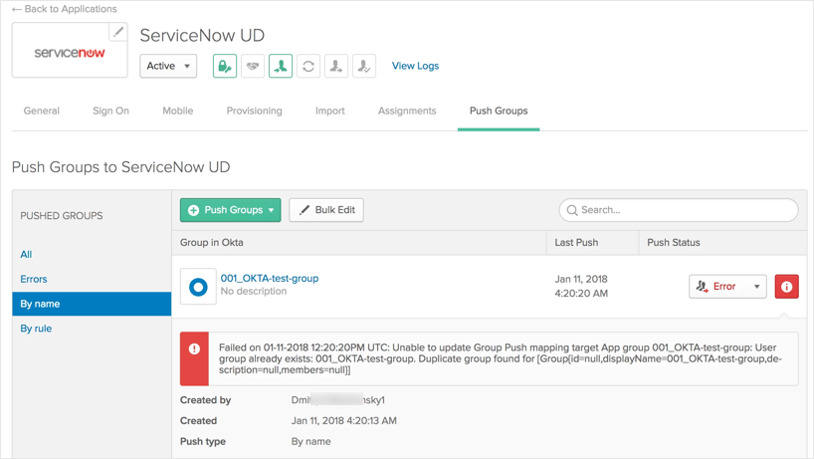This screenshot has width=814, height=459.
Task: Click the Search input field
Action: (x=678, y=210)
